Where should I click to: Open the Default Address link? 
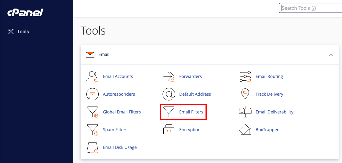(195, 94)
